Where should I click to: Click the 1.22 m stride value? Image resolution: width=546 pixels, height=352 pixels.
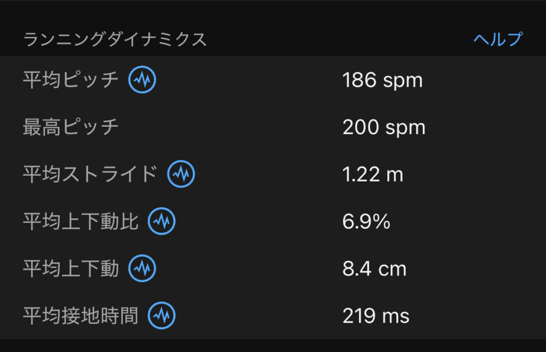[372, 174]
